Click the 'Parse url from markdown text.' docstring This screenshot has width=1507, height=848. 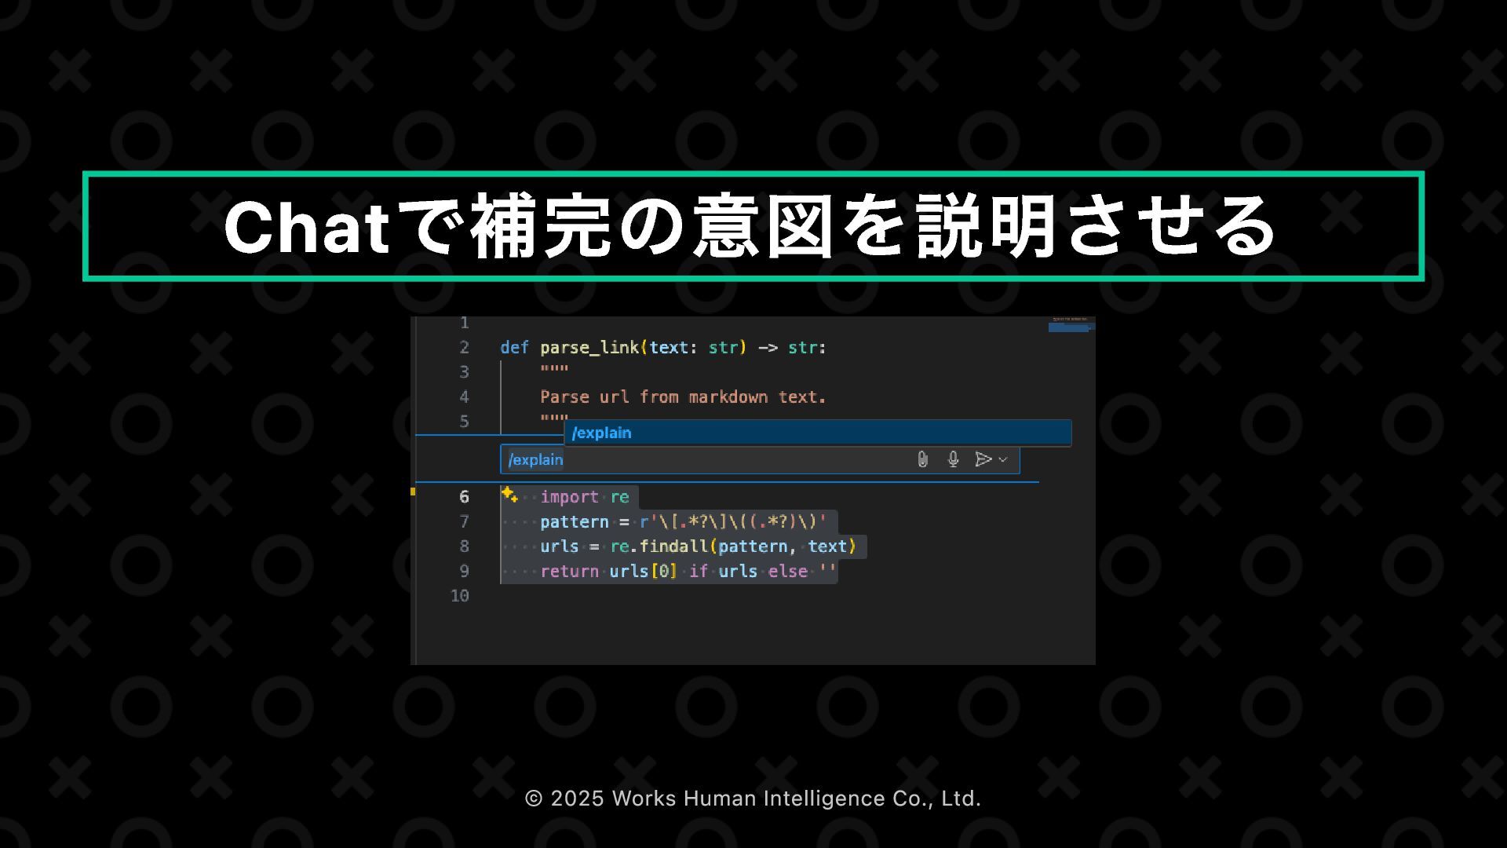(x=683, y=397)
